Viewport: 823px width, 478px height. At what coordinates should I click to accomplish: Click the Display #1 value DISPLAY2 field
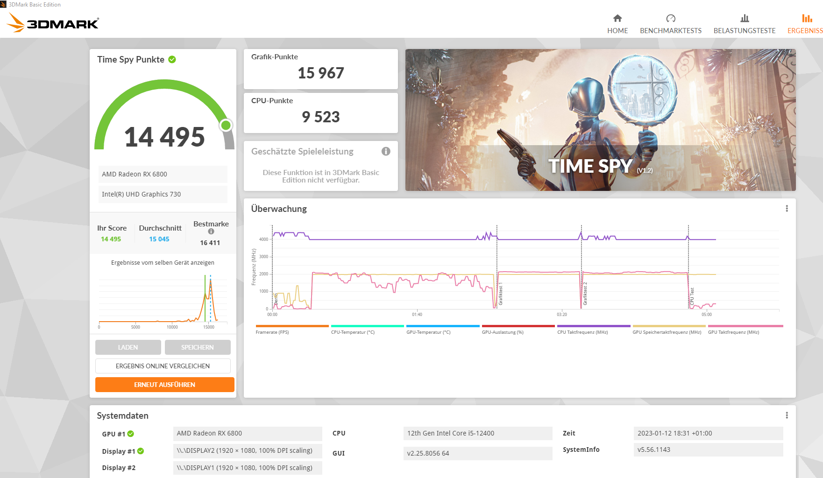click(248, 450)
